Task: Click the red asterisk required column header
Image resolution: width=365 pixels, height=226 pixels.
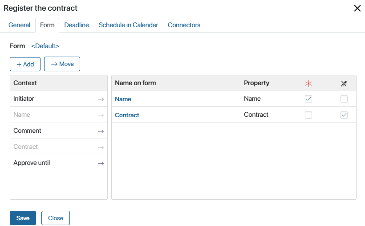Action: coord(308,83)
